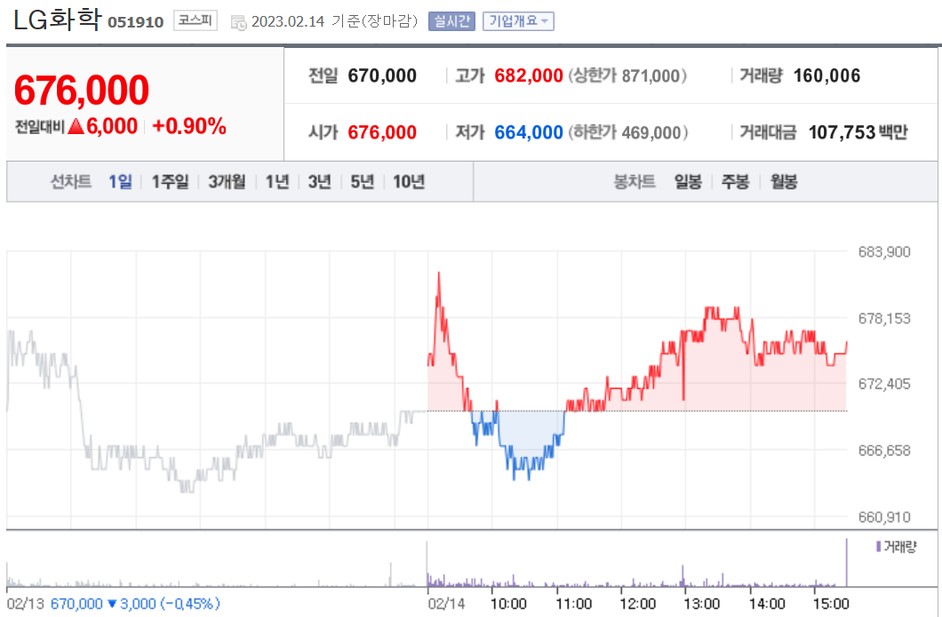Click the opening price 676,000 next to 시가
This screenshot has width=942, height=617.
(382, 132)
